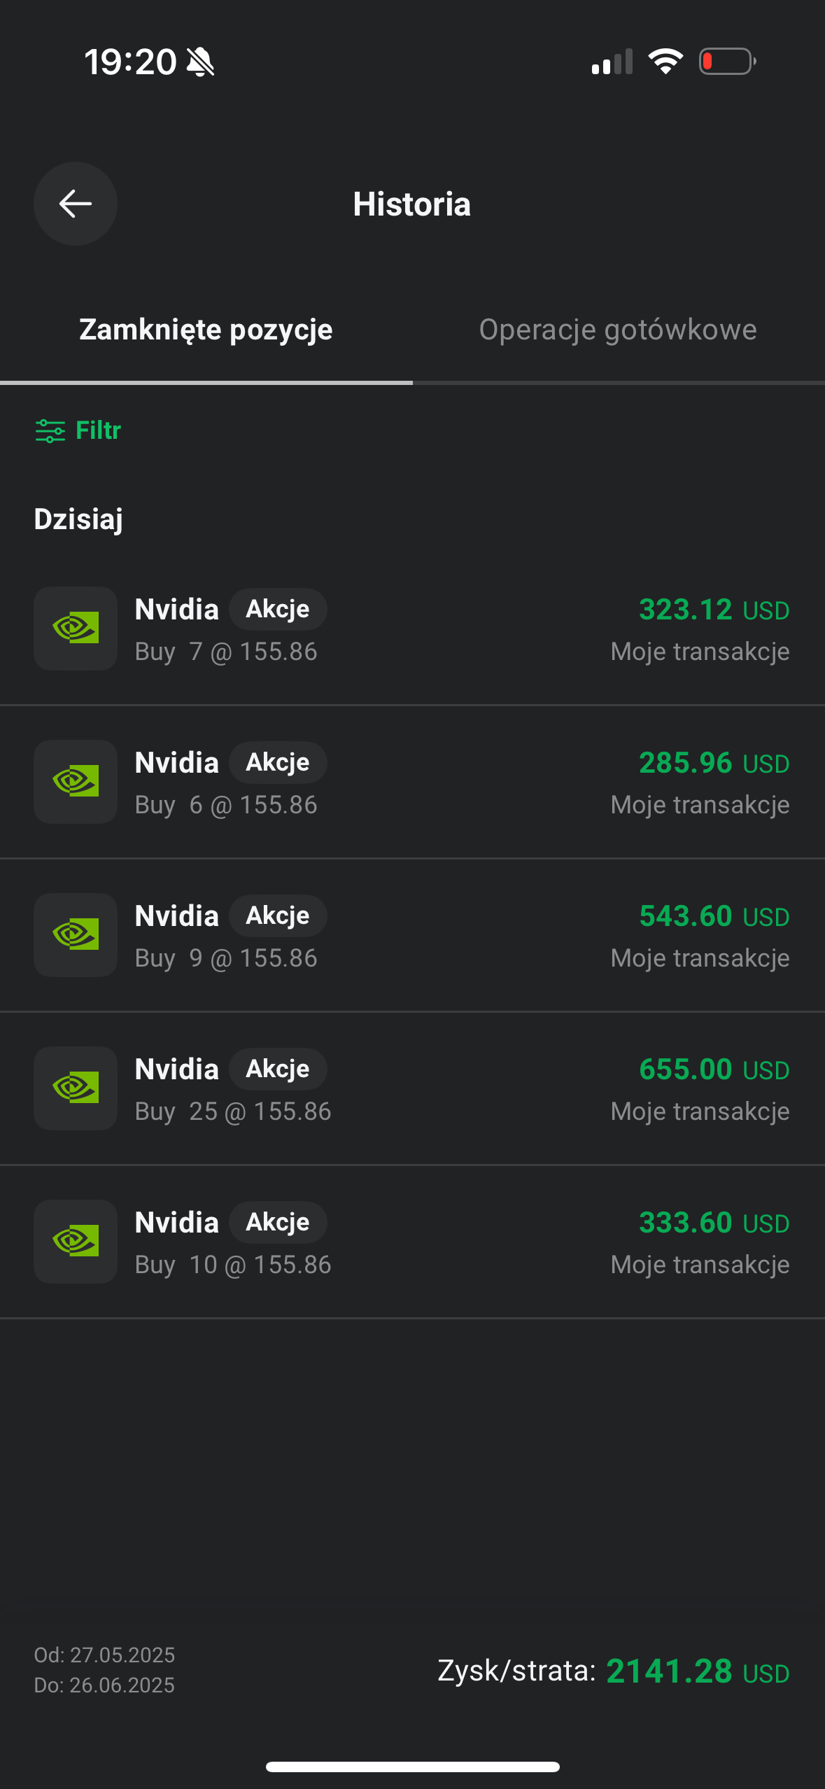Open the Filtr sliders icon
825x1789 pixels.
[x=50, y=430]
